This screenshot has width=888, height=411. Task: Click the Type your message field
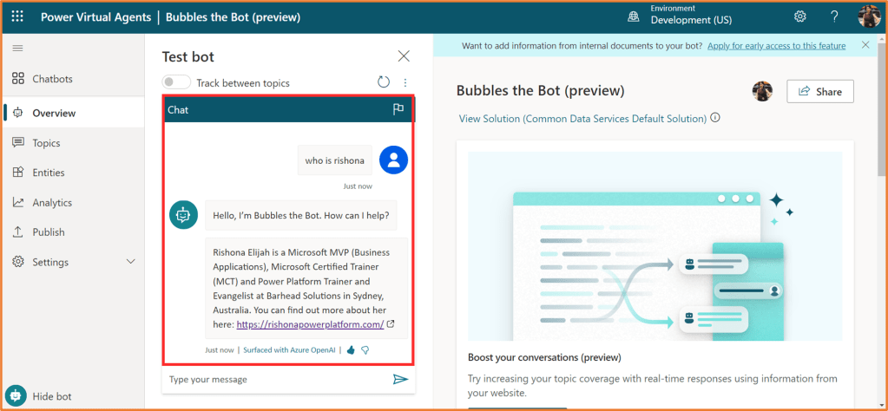click(273, 379)
